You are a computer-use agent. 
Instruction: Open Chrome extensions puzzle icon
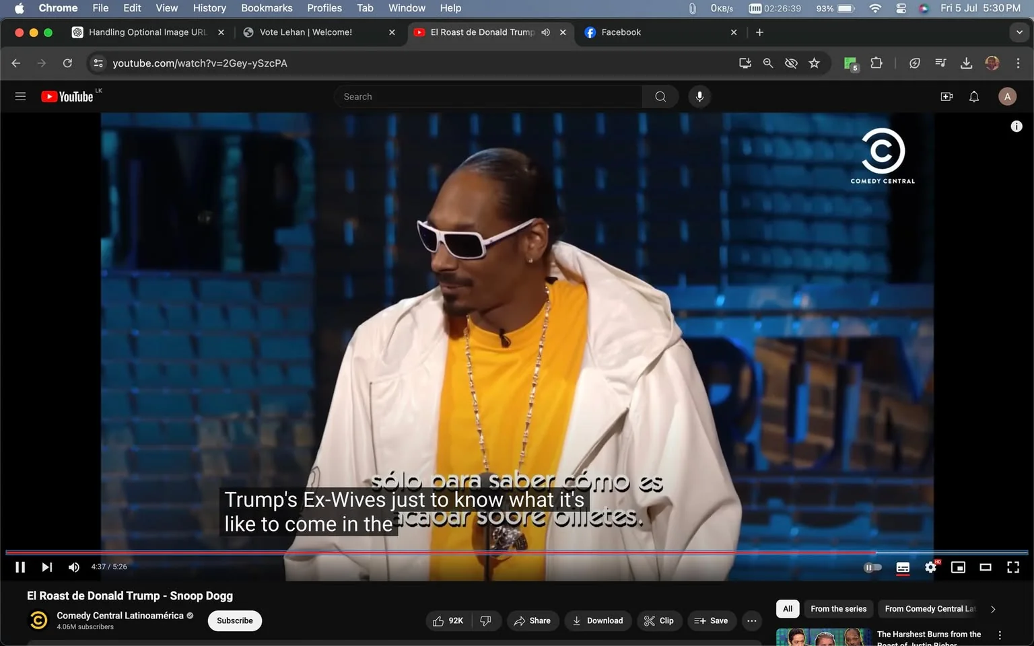[x=876, y=63]
